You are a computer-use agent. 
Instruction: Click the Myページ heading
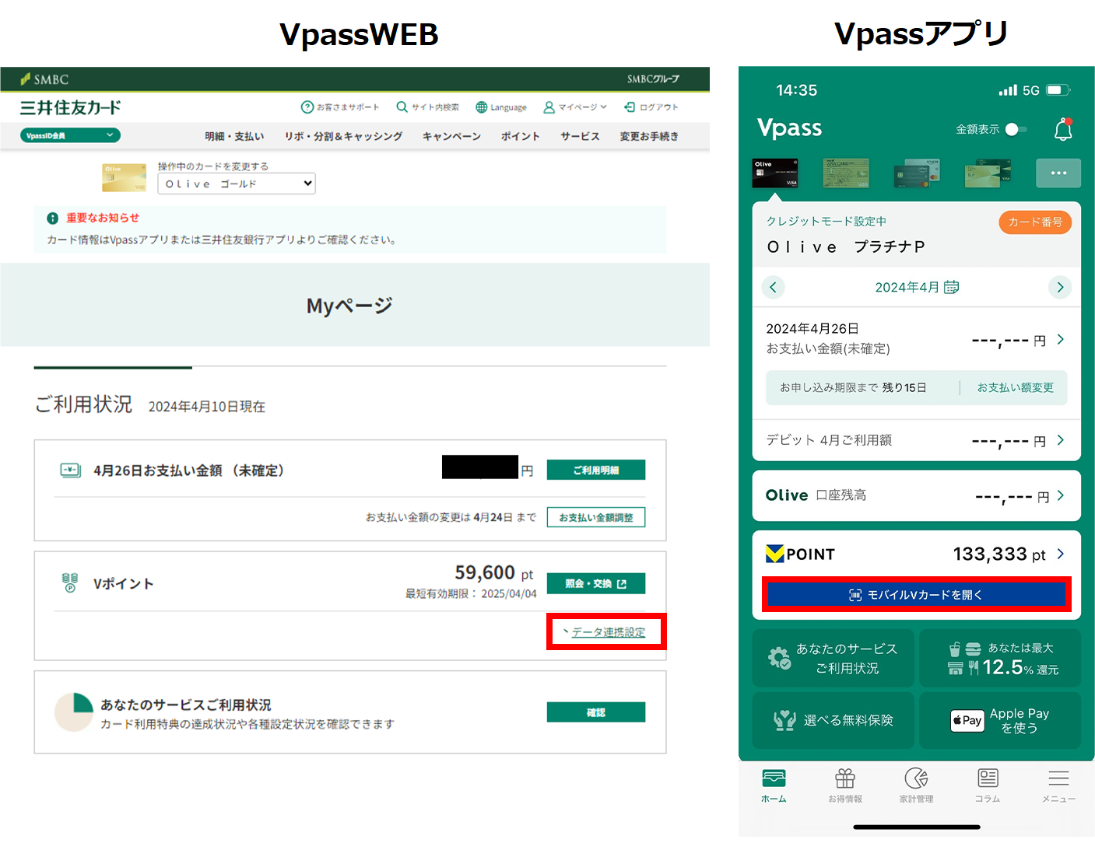349,306
